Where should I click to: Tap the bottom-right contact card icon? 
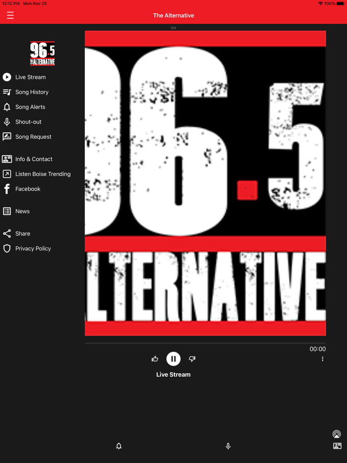(337, 446)
